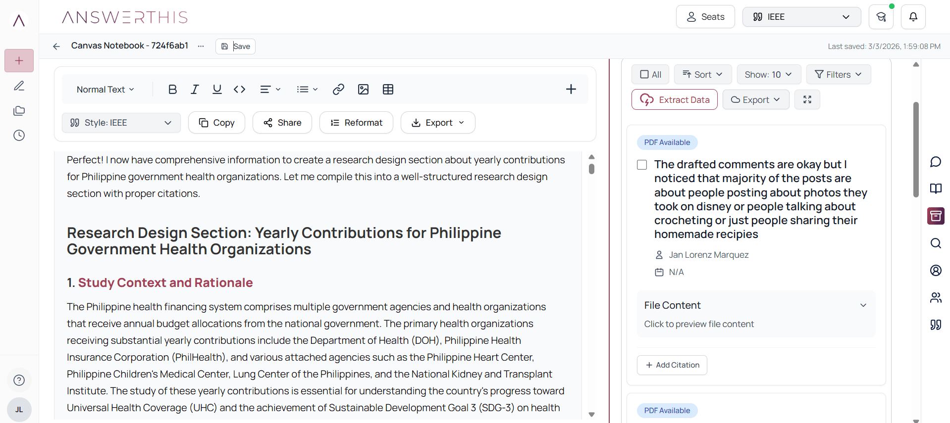
Task: Click the plus new item sidebar button
Action: pos(19,61)
